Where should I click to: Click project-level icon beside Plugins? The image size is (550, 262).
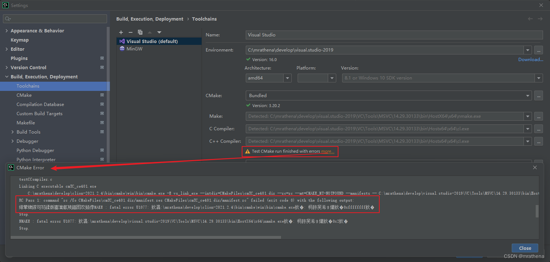[102, 58]
